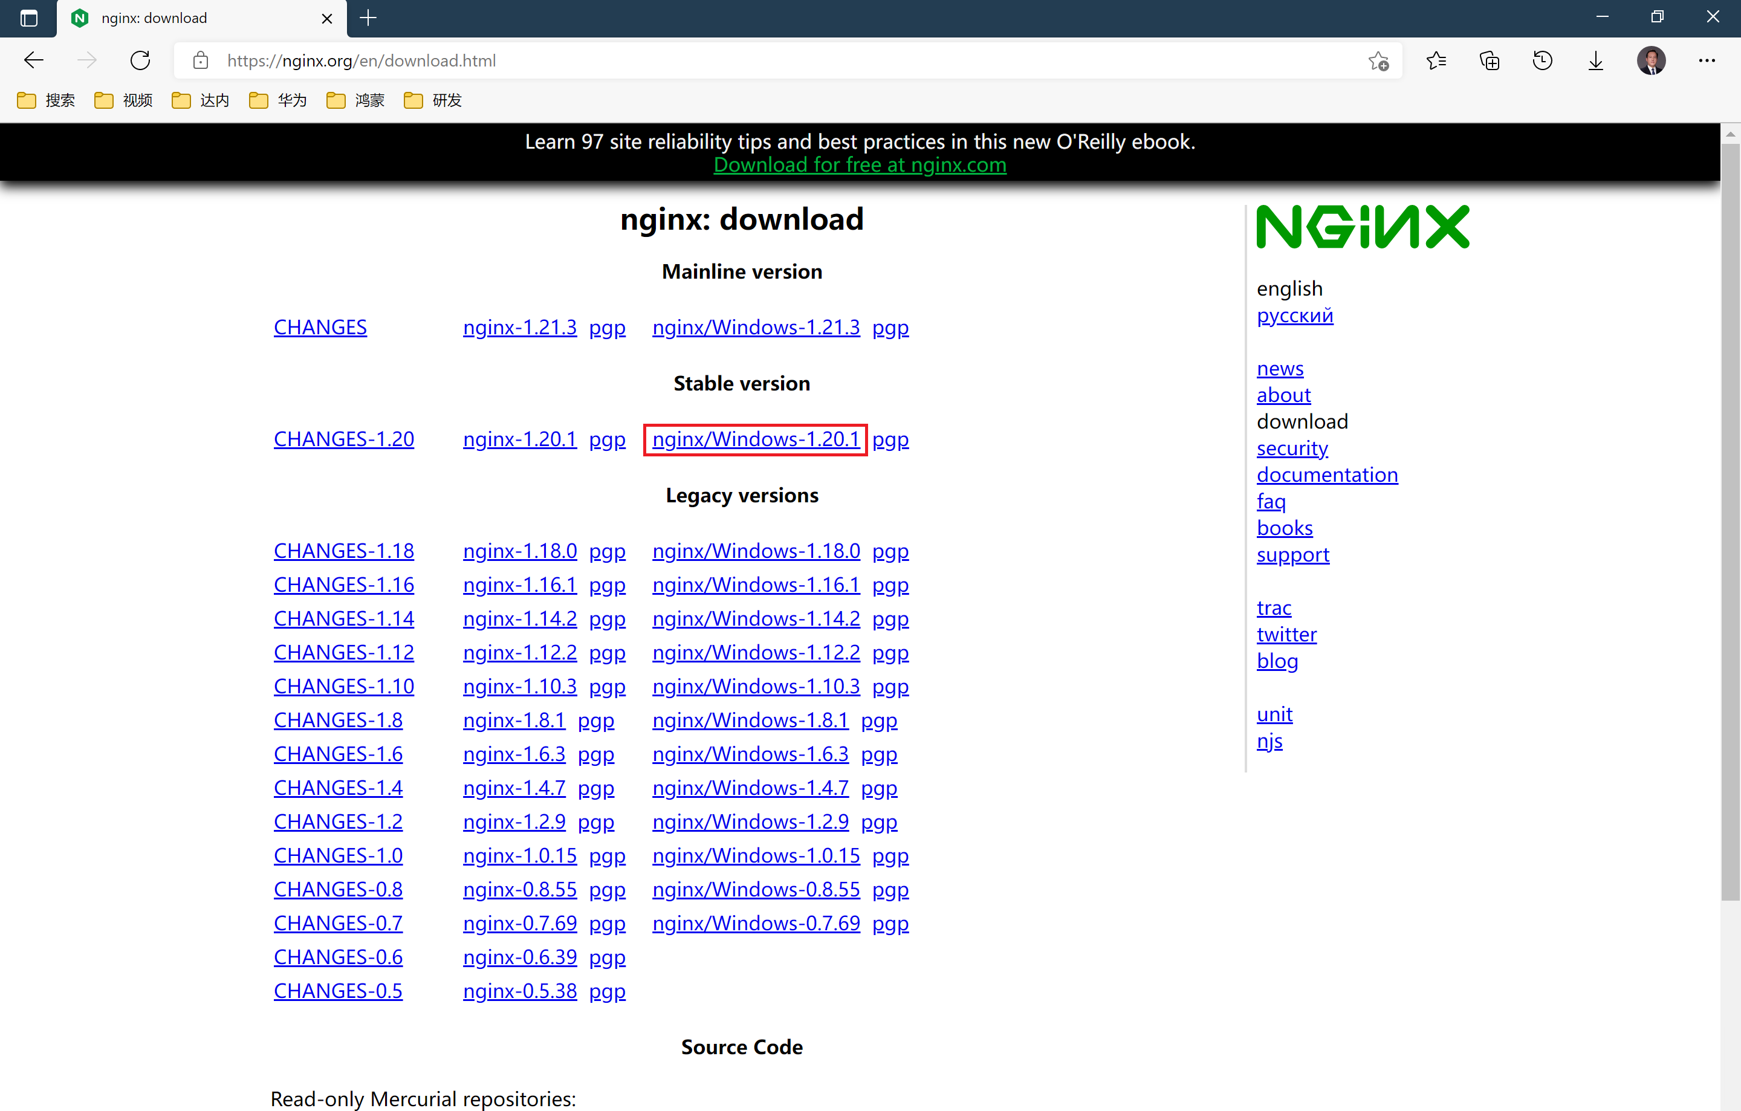Download nginx-0.6.39 source

pos(520,957)
